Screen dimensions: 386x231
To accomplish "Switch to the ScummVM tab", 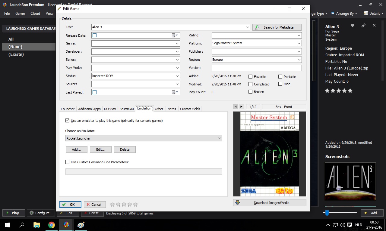I will point(126,109).
